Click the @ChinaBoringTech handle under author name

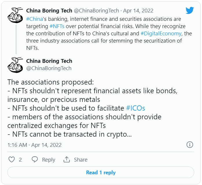[49, 68]
